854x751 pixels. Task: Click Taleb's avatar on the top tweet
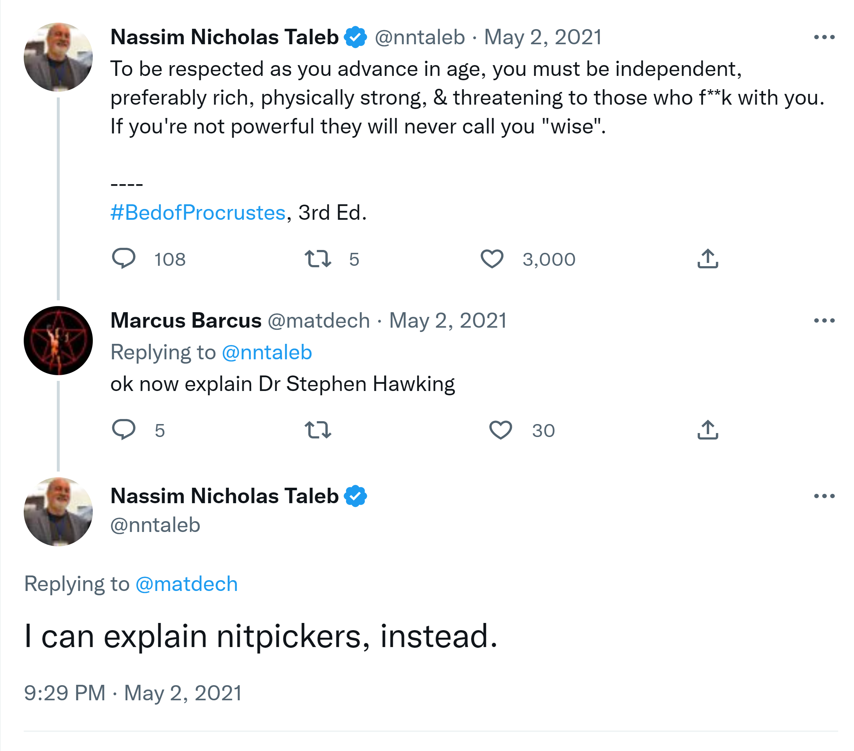[59, 57]
